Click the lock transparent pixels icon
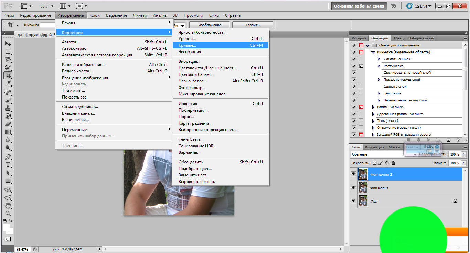This screenshot has width=470, height=253. (x=375, y=163)
